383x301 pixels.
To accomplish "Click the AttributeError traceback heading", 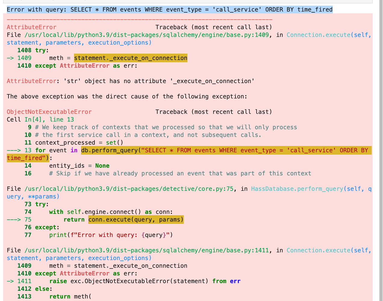I will [x=31, y=27].
